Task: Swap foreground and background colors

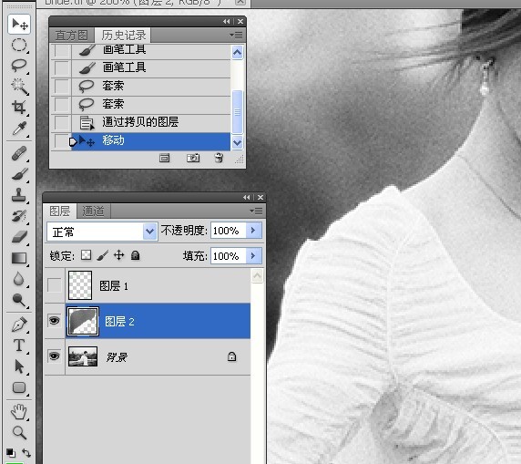Action: (x=26, y=453)
